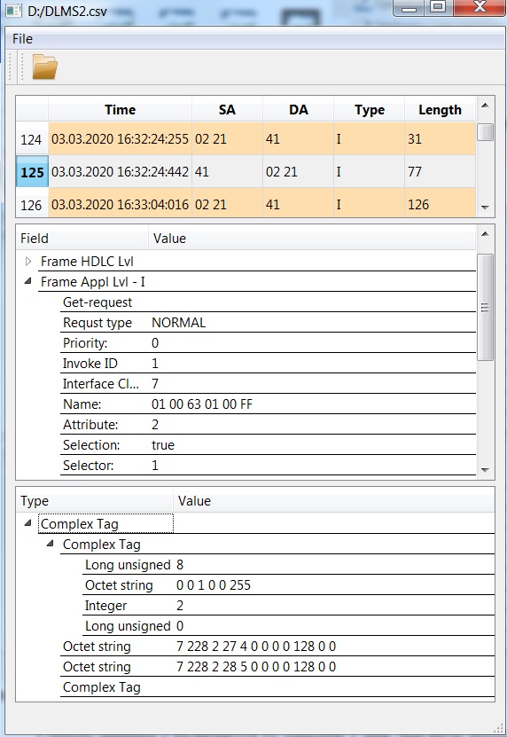Open the File menu

[22, 39]
